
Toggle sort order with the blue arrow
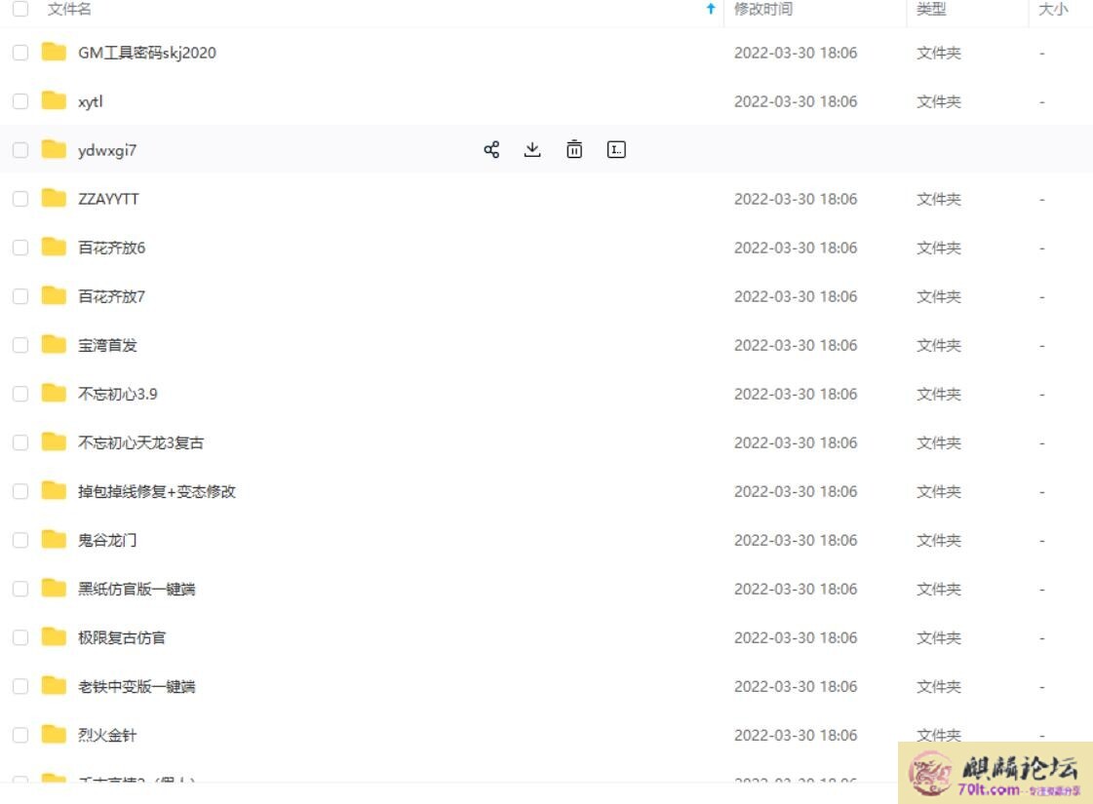pos(711,9)
